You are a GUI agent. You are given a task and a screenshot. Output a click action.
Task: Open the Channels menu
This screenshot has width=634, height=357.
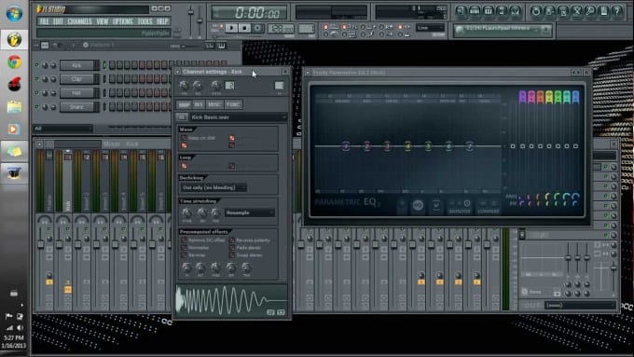79,21
